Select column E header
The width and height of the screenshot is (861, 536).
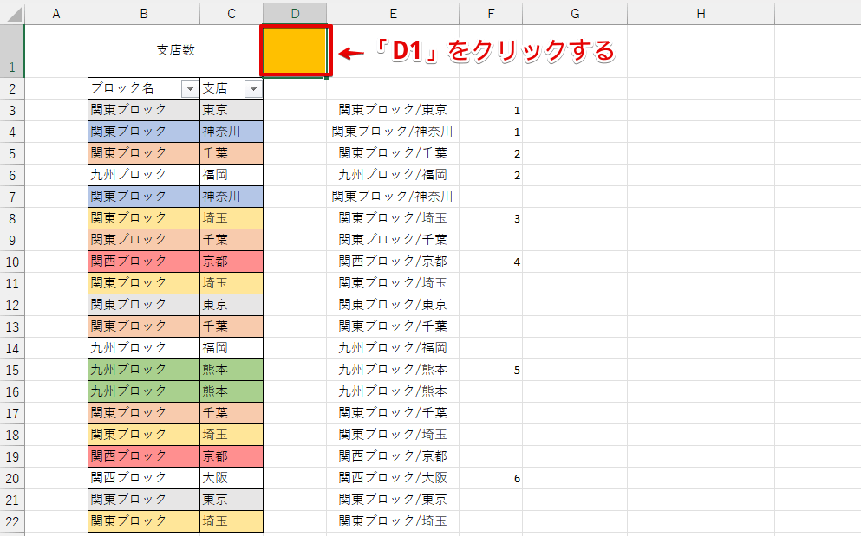pyautogui.click(x=393, y=14)
